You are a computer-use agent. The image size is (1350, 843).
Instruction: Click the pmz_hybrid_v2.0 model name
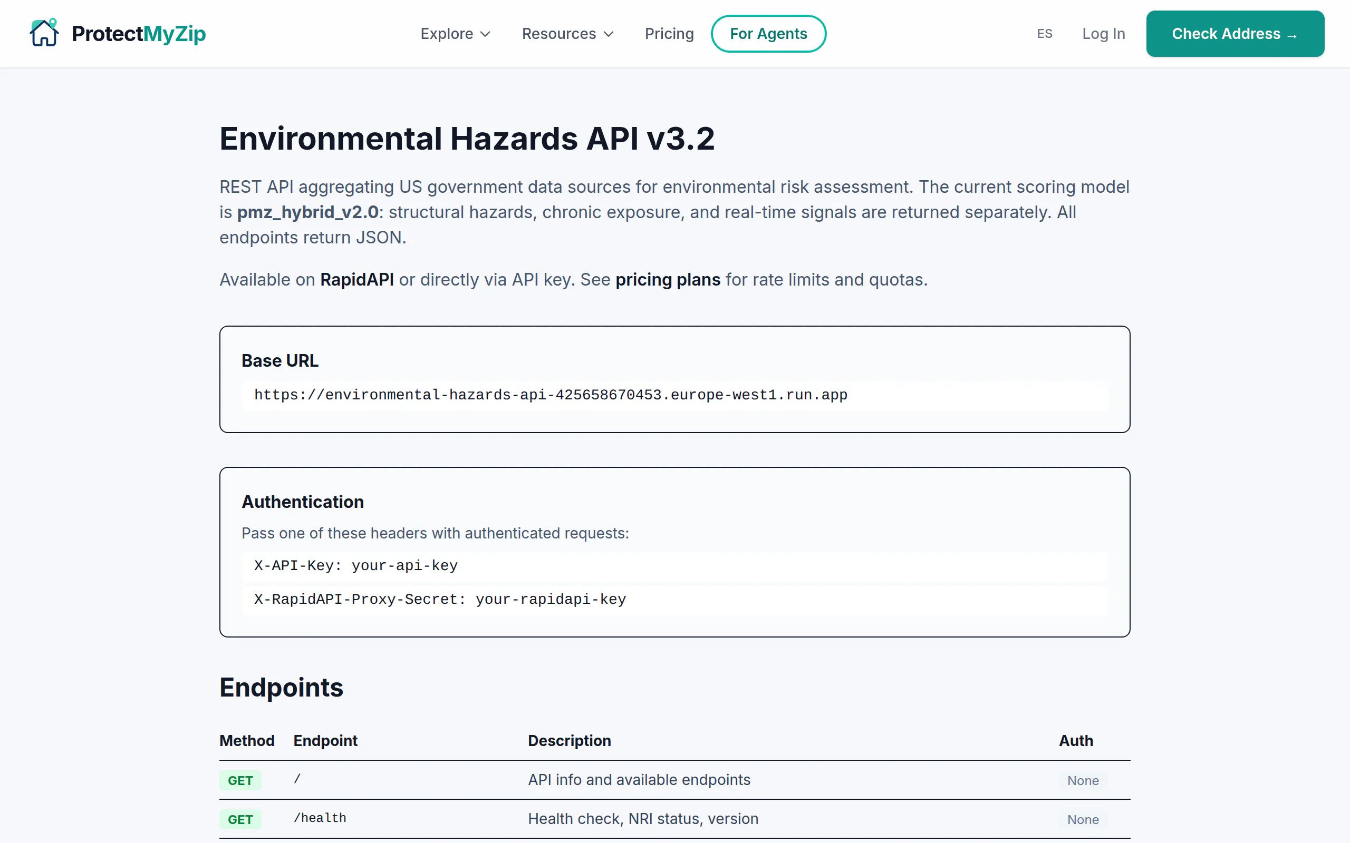coord(308,212)
